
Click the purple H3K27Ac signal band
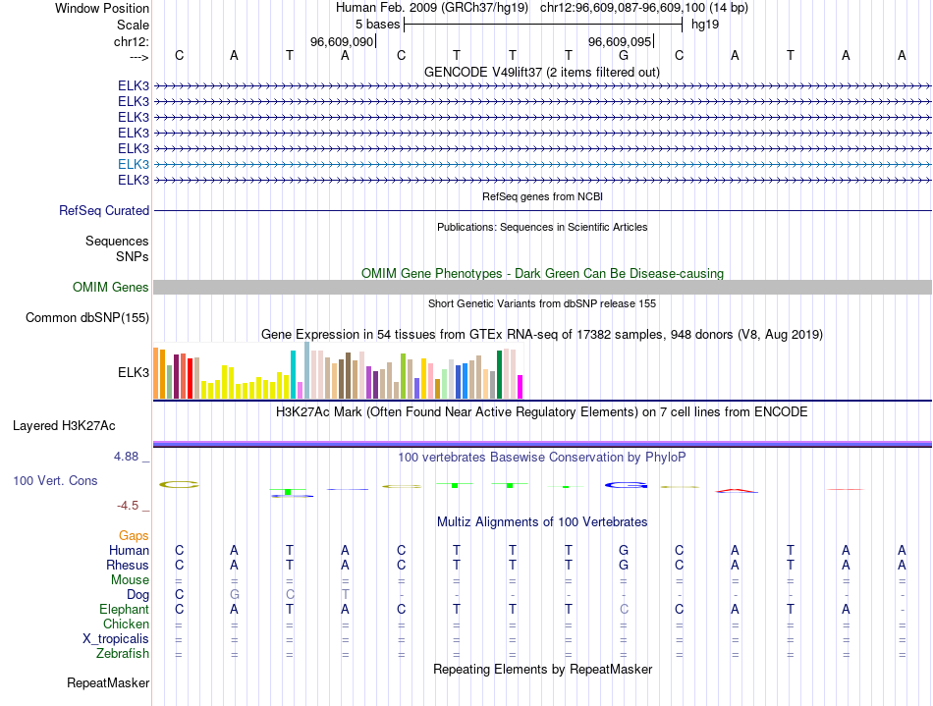pyautogui.click(x=542, y=444)
